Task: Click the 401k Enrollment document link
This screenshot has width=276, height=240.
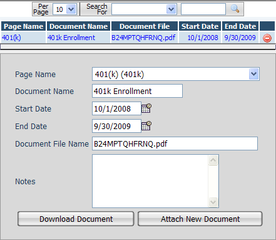Action: 71,38
